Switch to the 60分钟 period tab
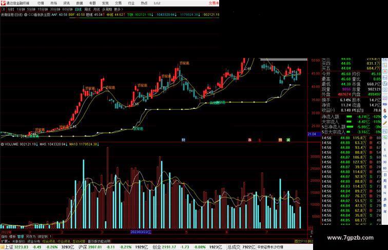 [x=67, y=9]
